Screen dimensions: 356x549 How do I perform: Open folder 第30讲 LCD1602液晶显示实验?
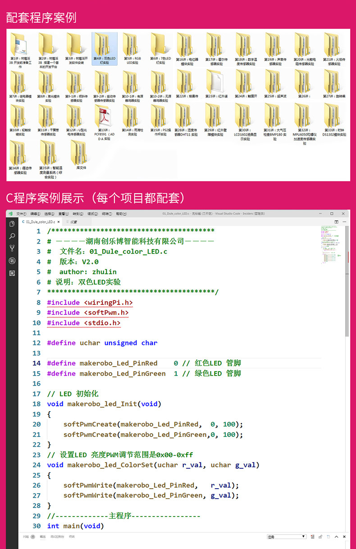[244, 122]
